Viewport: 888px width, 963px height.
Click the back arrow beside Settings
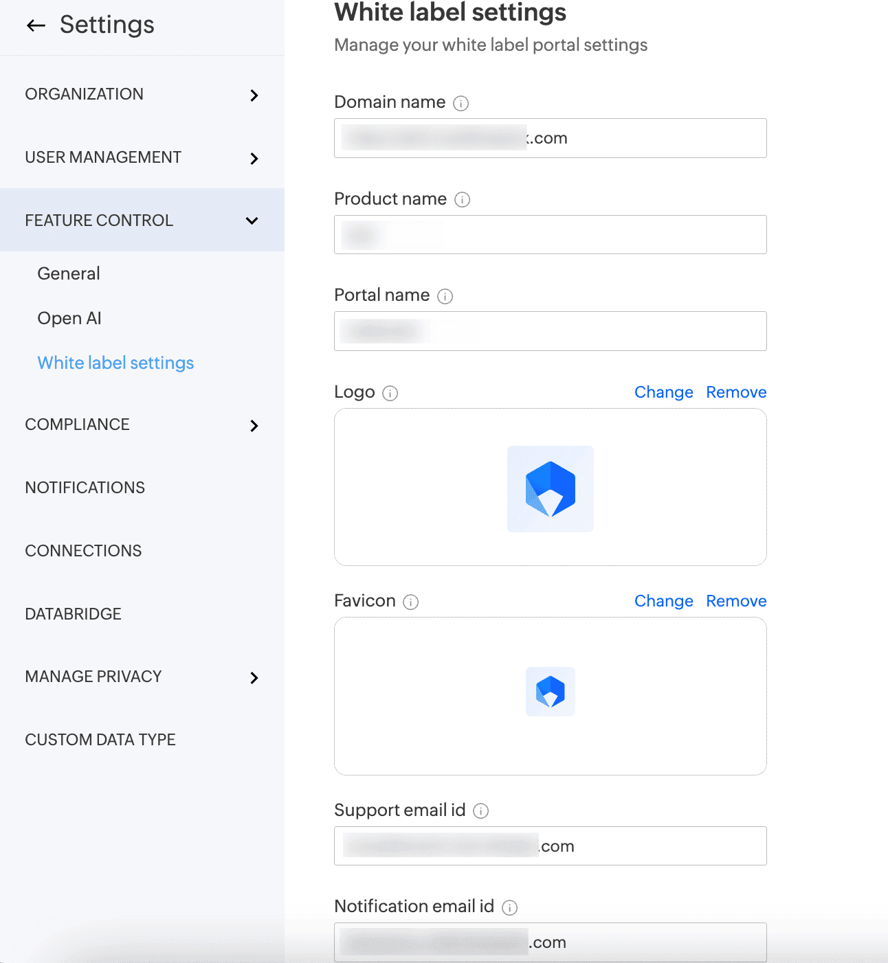tap(36, 26)
